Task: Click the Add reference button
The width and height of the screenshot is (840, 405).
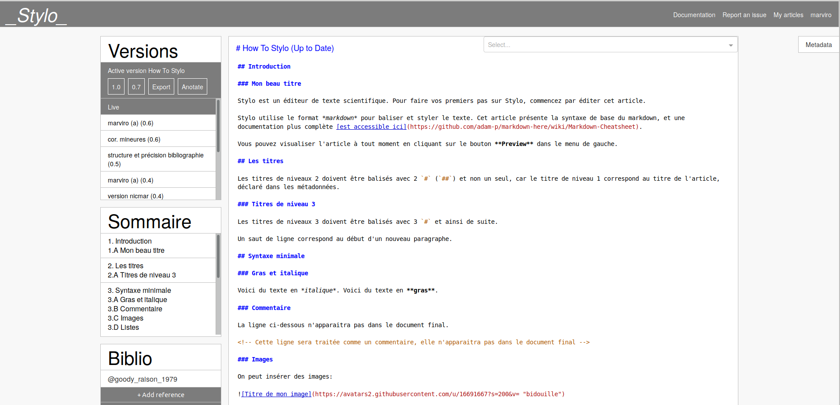Action: point(161,394)
